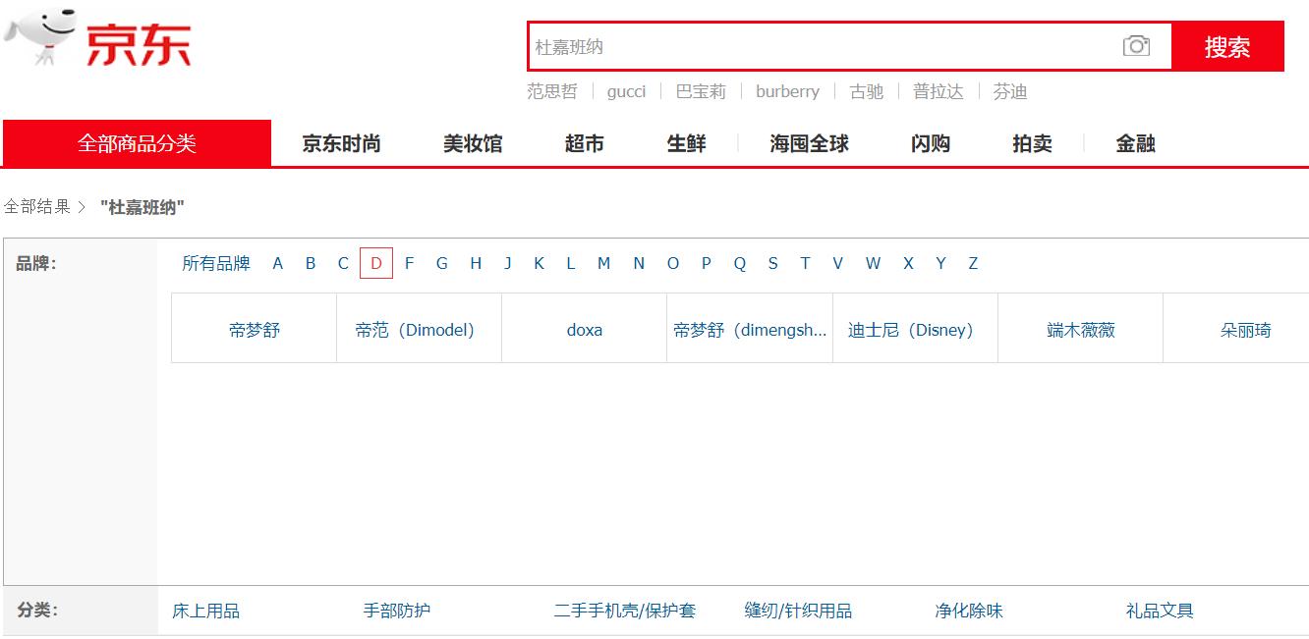Filter brands by letter L
This screenshot has height=639, width=1309.
click(570, 263)
